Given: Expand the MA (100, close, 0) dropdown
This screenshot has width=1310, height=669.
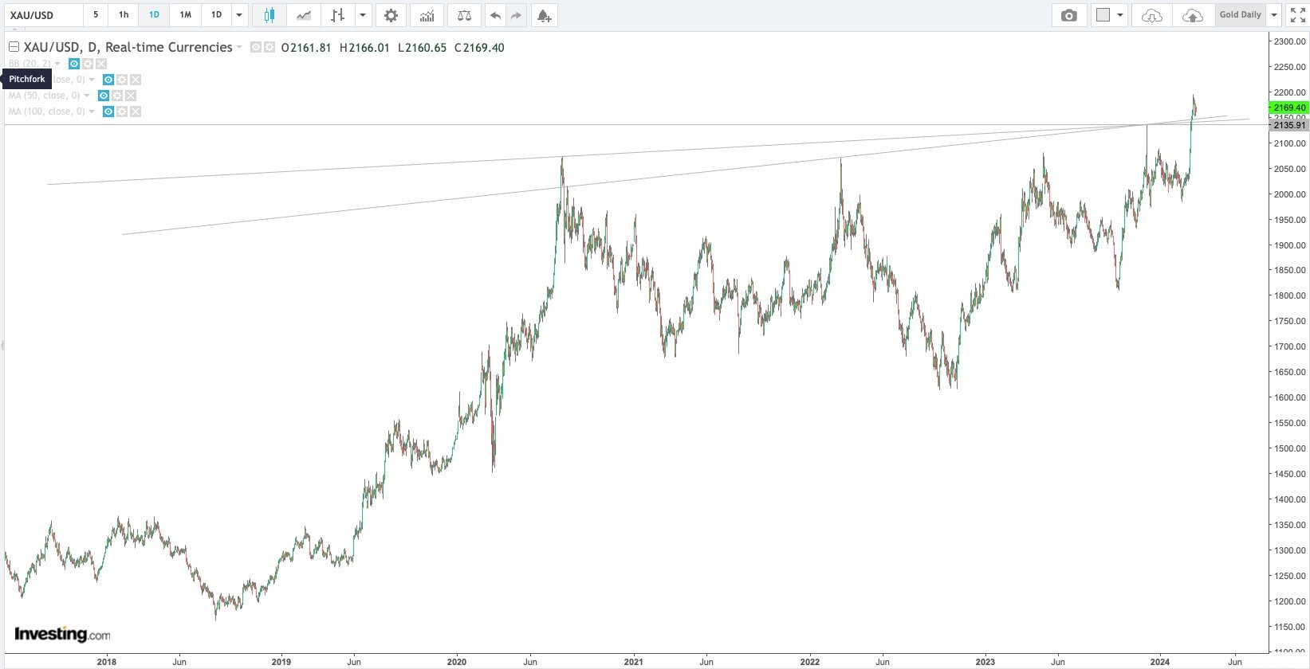Looking at the screenshot, I should (92, 111).
